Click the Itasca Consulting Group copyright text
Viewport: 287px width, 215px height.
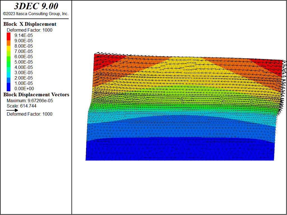tap(36, 13)
